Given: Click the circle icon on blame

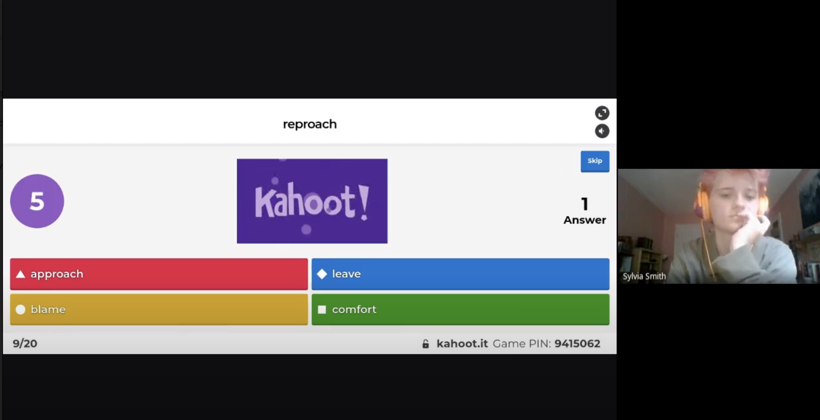Looking at the screenshot, I should point(20,310).
